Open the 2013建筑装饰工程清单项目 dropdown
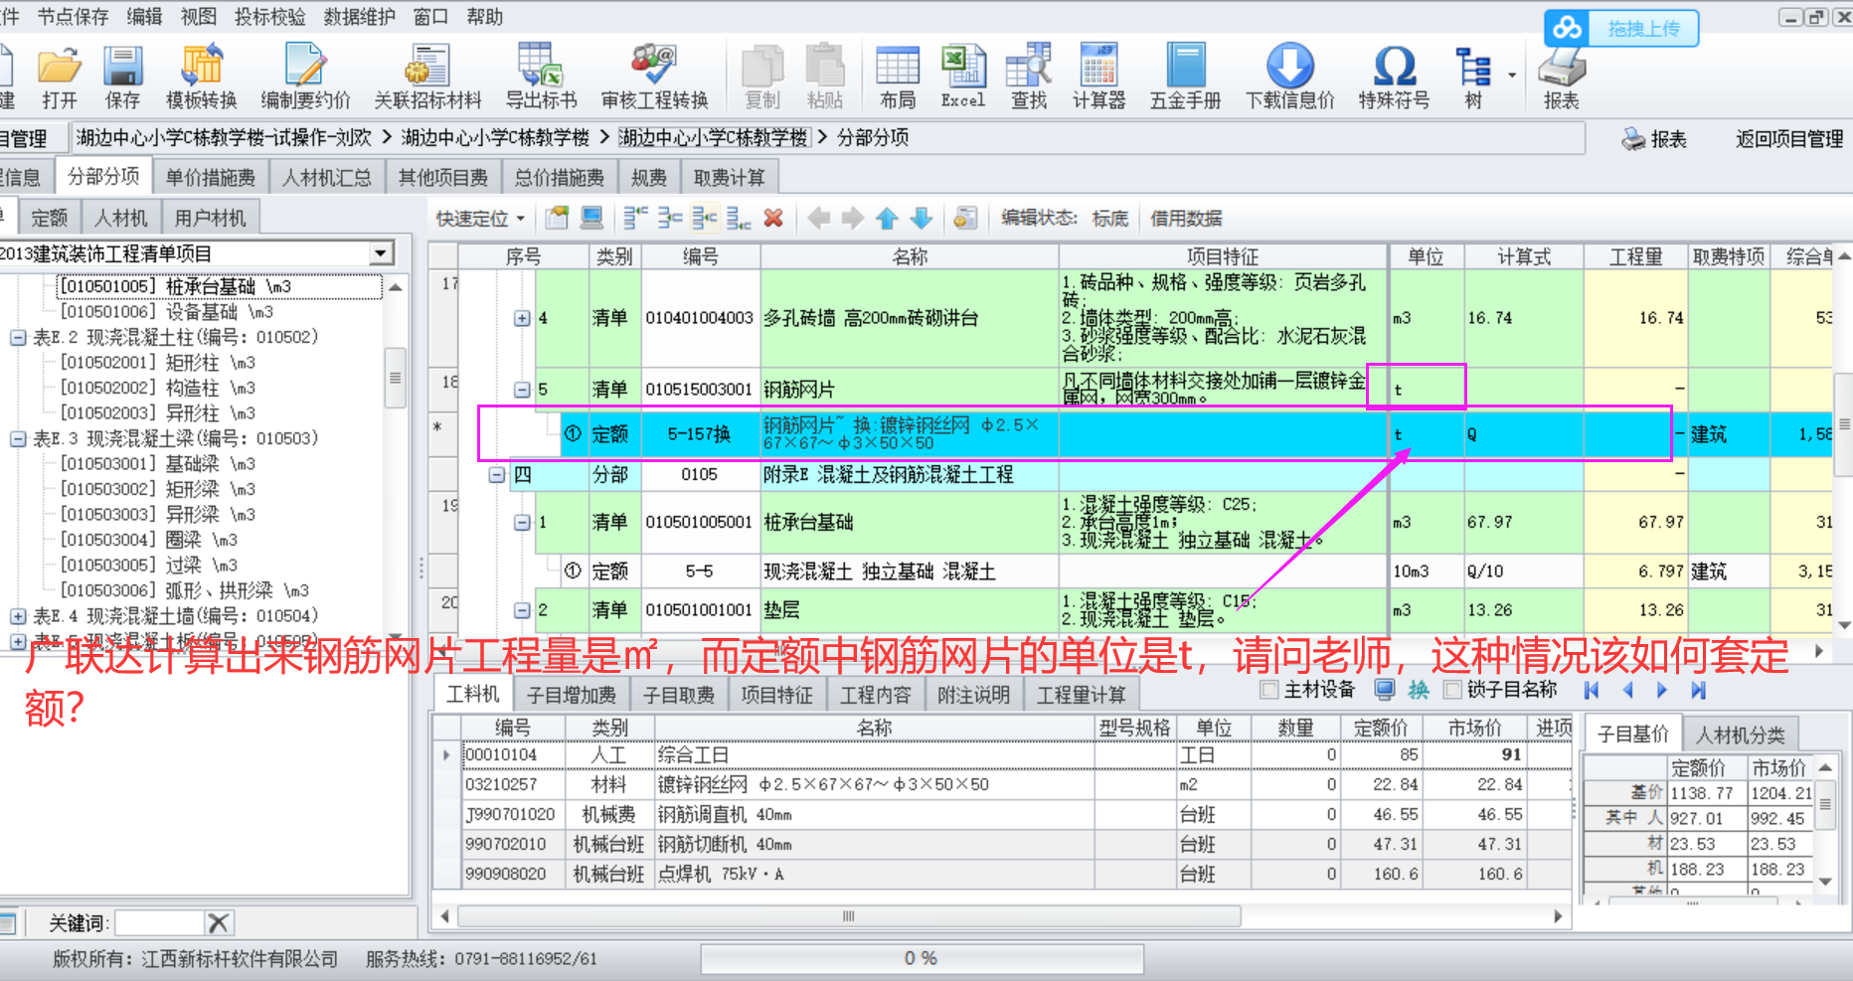This screenshot has width=1853, height=981. click(x=381, y=253)
